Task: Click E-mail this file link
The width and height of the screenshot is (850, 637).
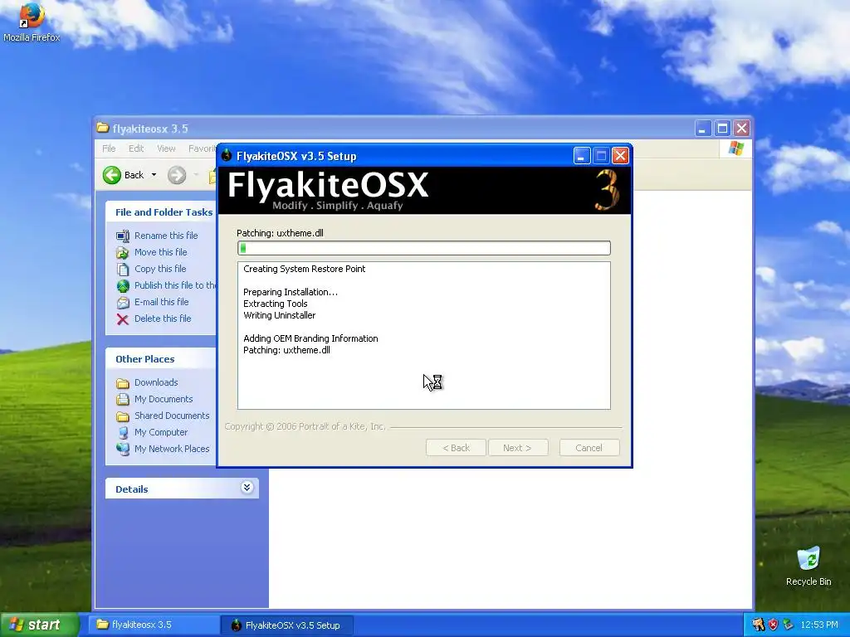Action: [162, 302]
